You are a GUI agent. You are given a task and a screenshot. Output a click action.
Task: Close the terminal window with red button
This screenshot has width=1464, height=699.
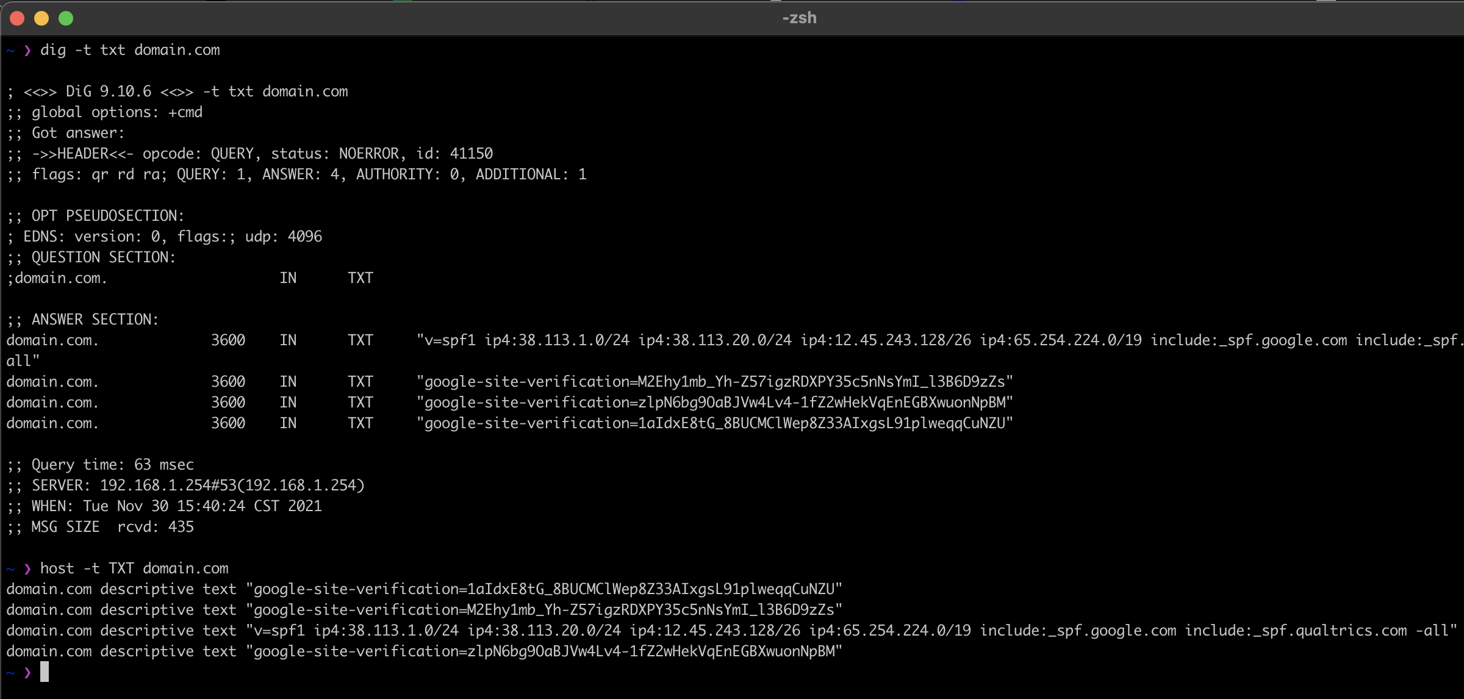pyautogui.click(x=17, y=18)
